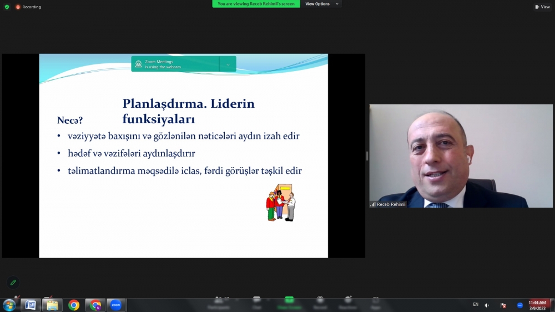Click the View layout button
Image resolution: width=555 pixels, height=312 pixels.
point(542,7)
